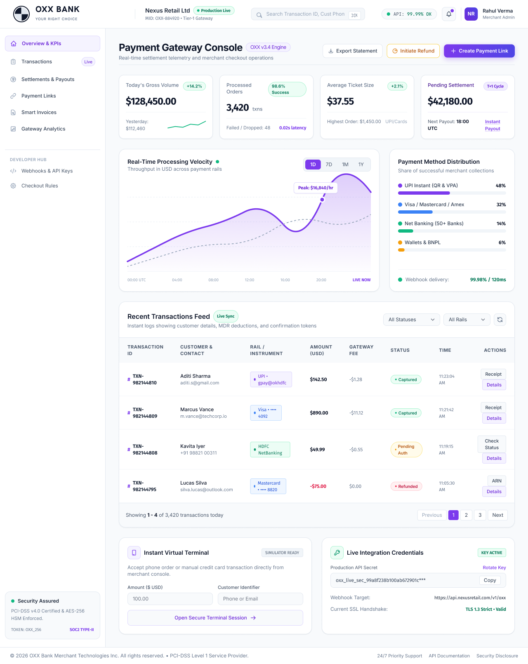Click the Settlements & Payouts coin icon
Screen dimensions: 528x664
[13, 79]
